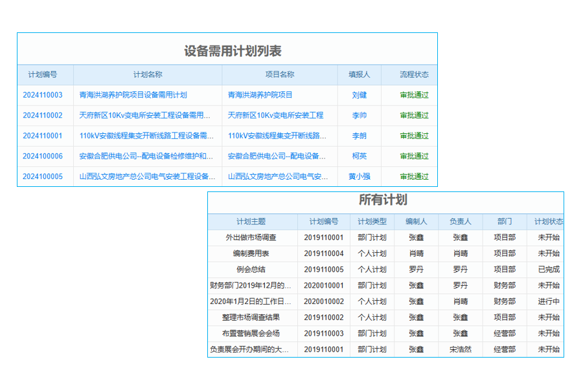583x388 pixels.
Task: Open the 例会总结 completed plan
Action: tap(252, 269)
